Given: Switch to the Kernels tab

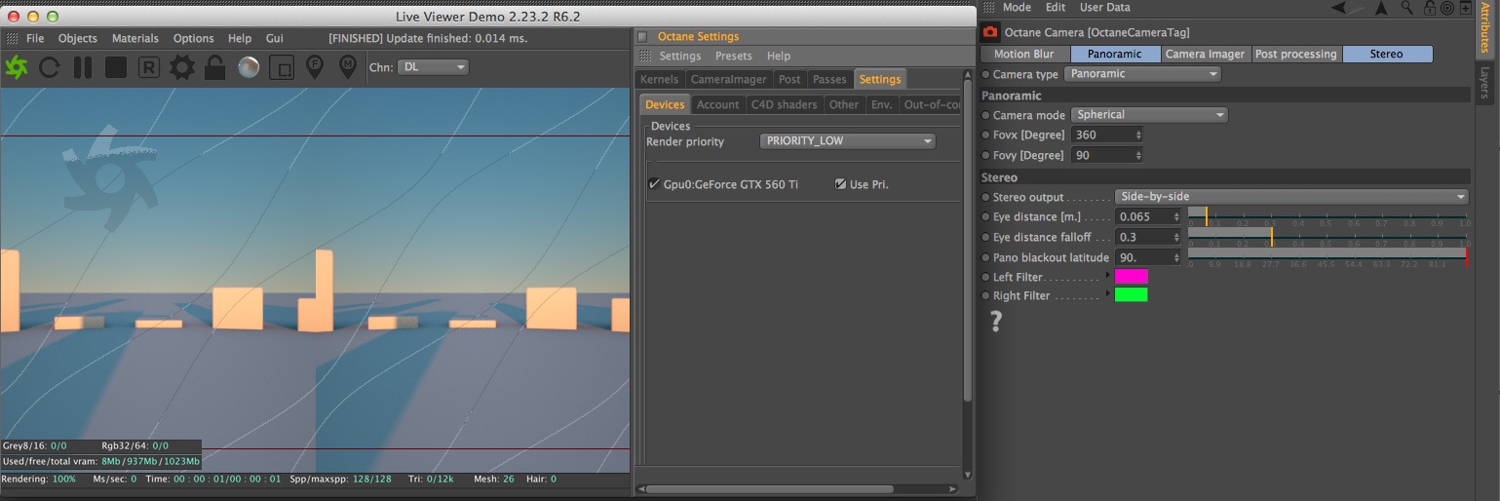Looking at the screenshot, I should [659, 79].
